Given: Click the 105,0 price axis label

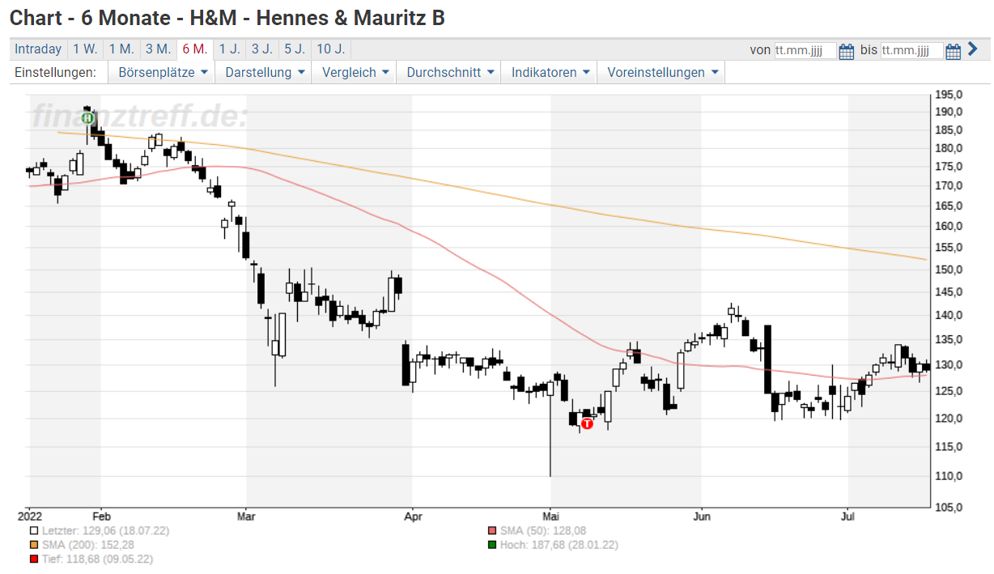Looking at the screenshot, I should [x=949, y=508].
